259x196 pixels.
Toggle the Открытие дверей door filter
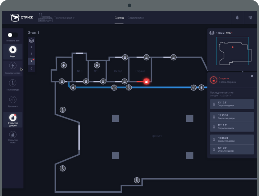[13, 119]
